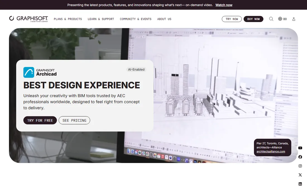Click the Best Design Experience heading
The image size is (307, 192).
coord(82,85)
